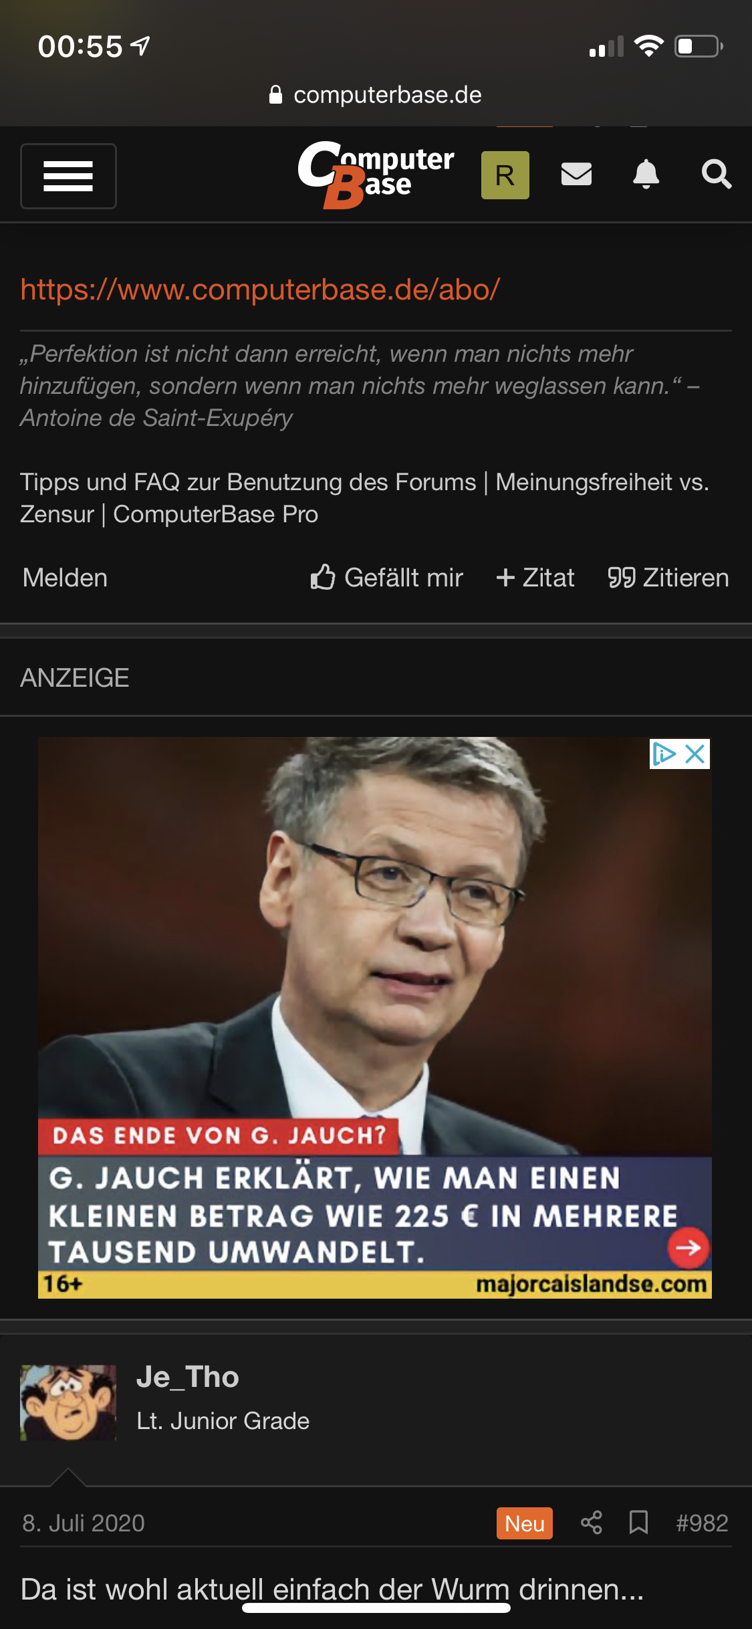Open the messages envelope icon
Image resolution: width=752 pixels, height=1629 pixels.
pyautogui.click(x=576, y=175)
